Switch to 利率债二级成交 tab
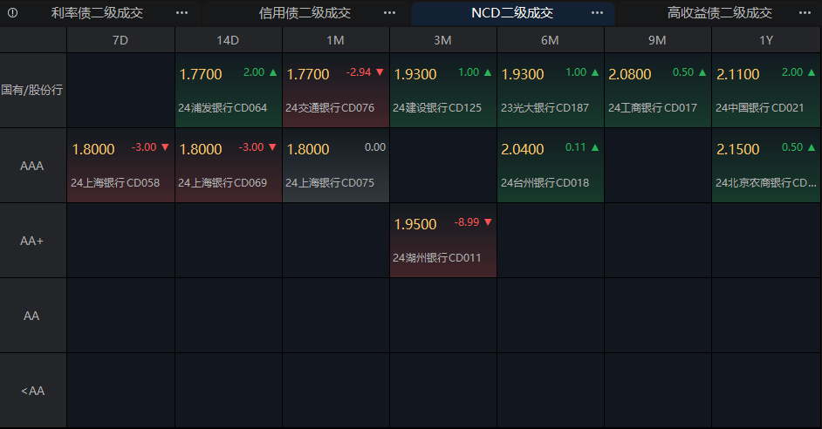The width and height of the screenshot is (822, 429). tap(97, 13)
